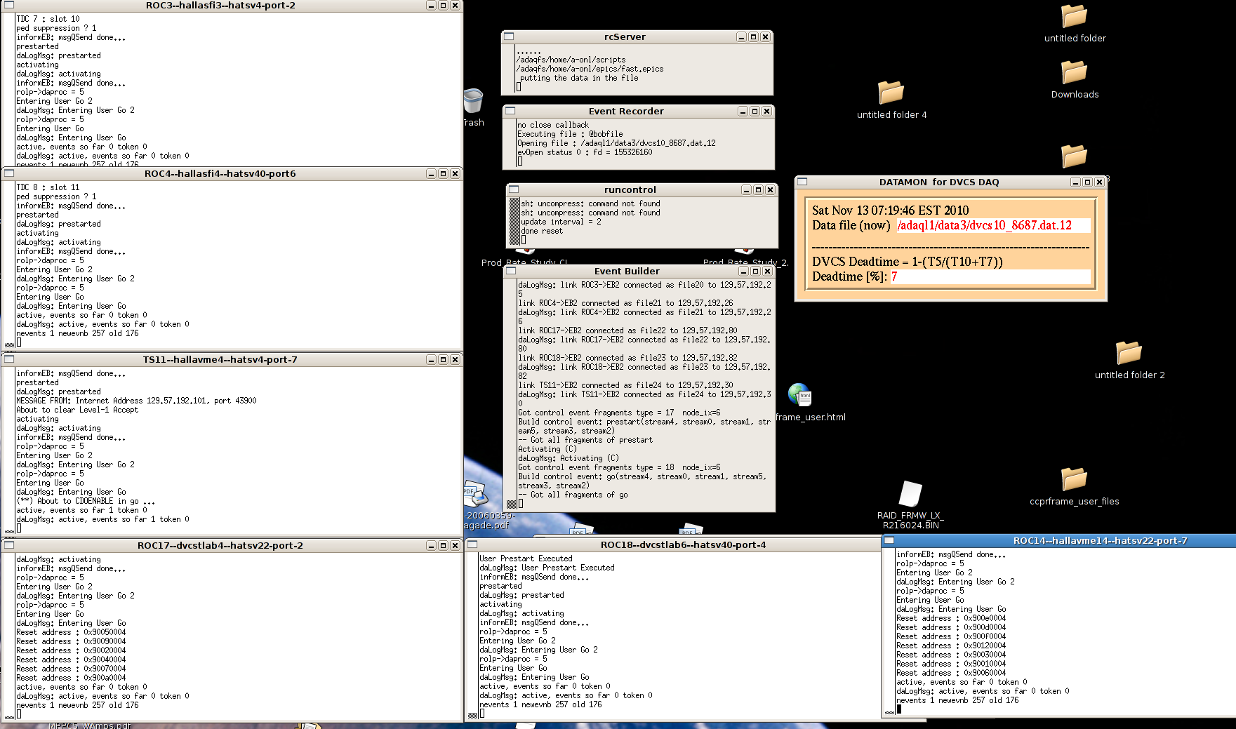Click the TS11 terminal scrollbar
1236x729 pixels.
pos(9,450)
